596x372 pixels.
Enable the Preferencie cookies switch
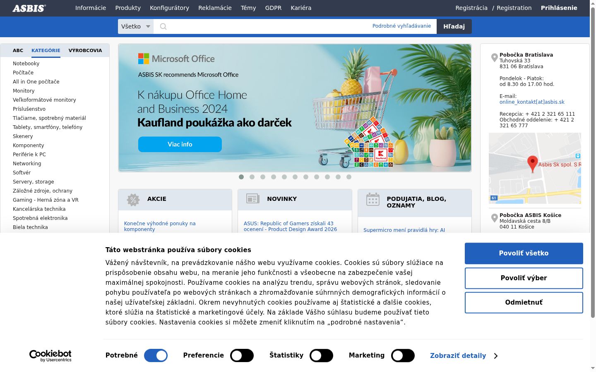[x=242, y=355]
